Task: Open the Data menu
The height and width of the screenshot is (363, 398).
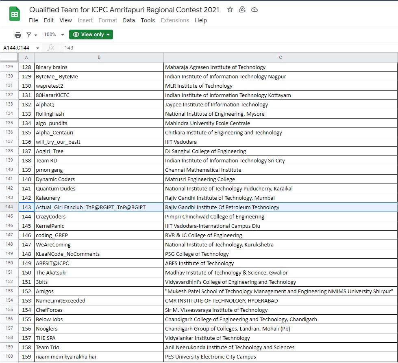Action: coord(129,20)
